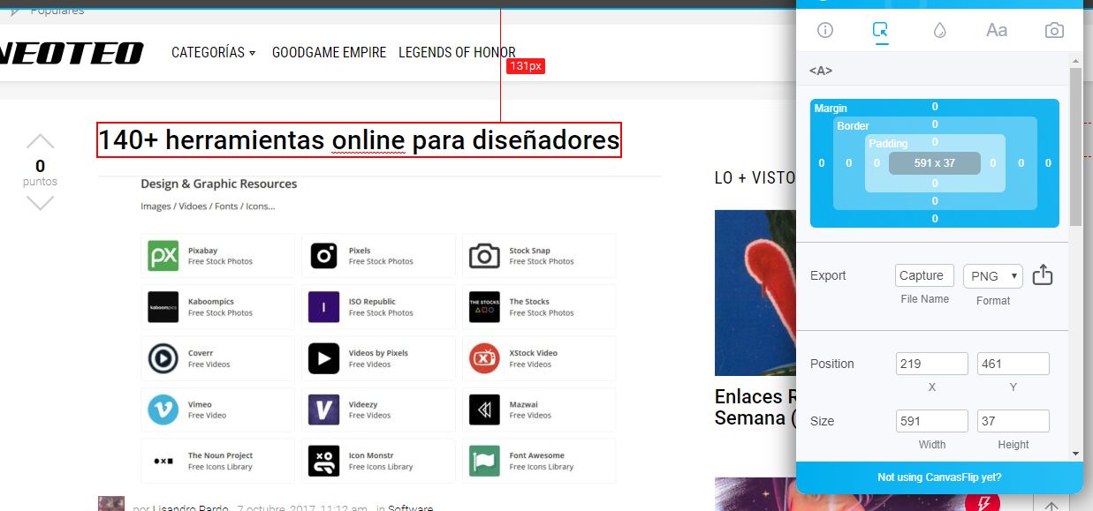Click the Coverr play-circle logo

163,358
